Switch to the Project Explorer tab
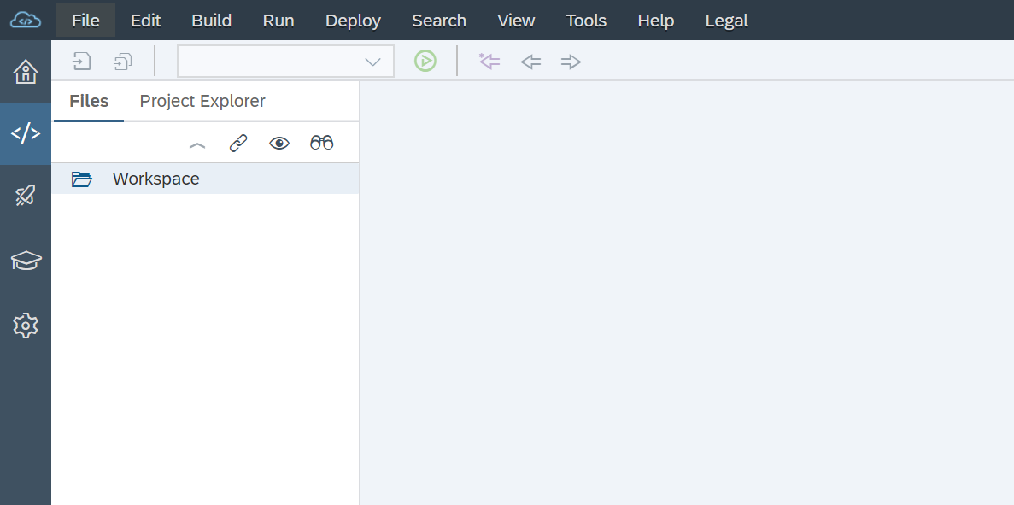Screen dimensions: 1014x505 [x=202, y=102]
